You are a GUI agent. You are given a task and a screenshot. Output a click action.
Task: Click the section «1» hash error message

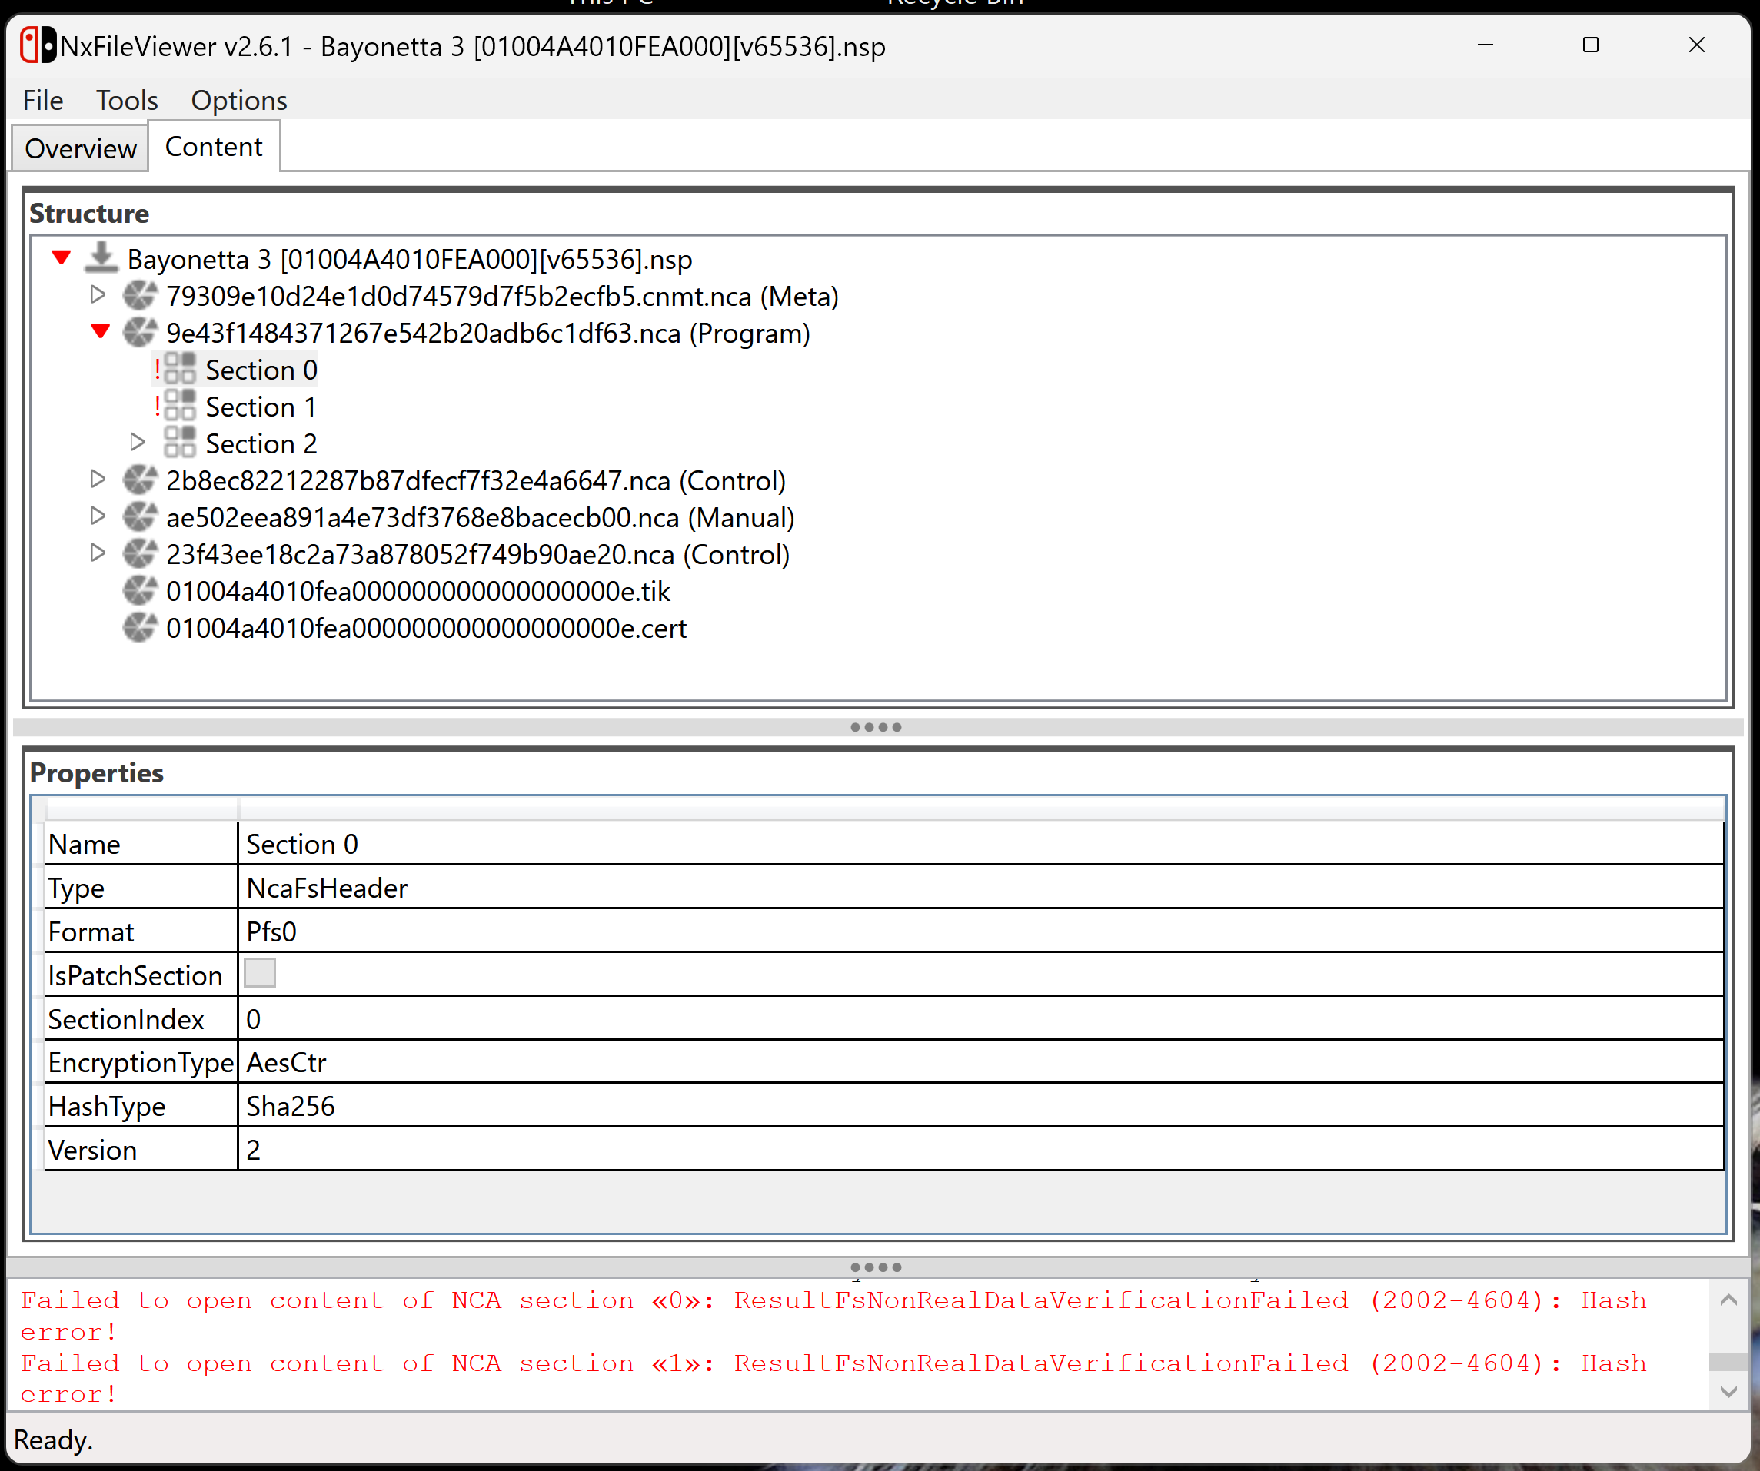[x=833, y=1378]
